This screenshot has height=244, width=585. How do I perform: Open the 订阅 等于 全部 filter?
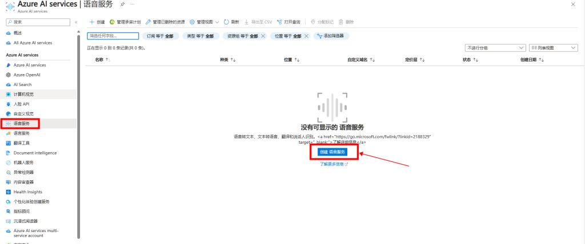(x=161, y=36)
